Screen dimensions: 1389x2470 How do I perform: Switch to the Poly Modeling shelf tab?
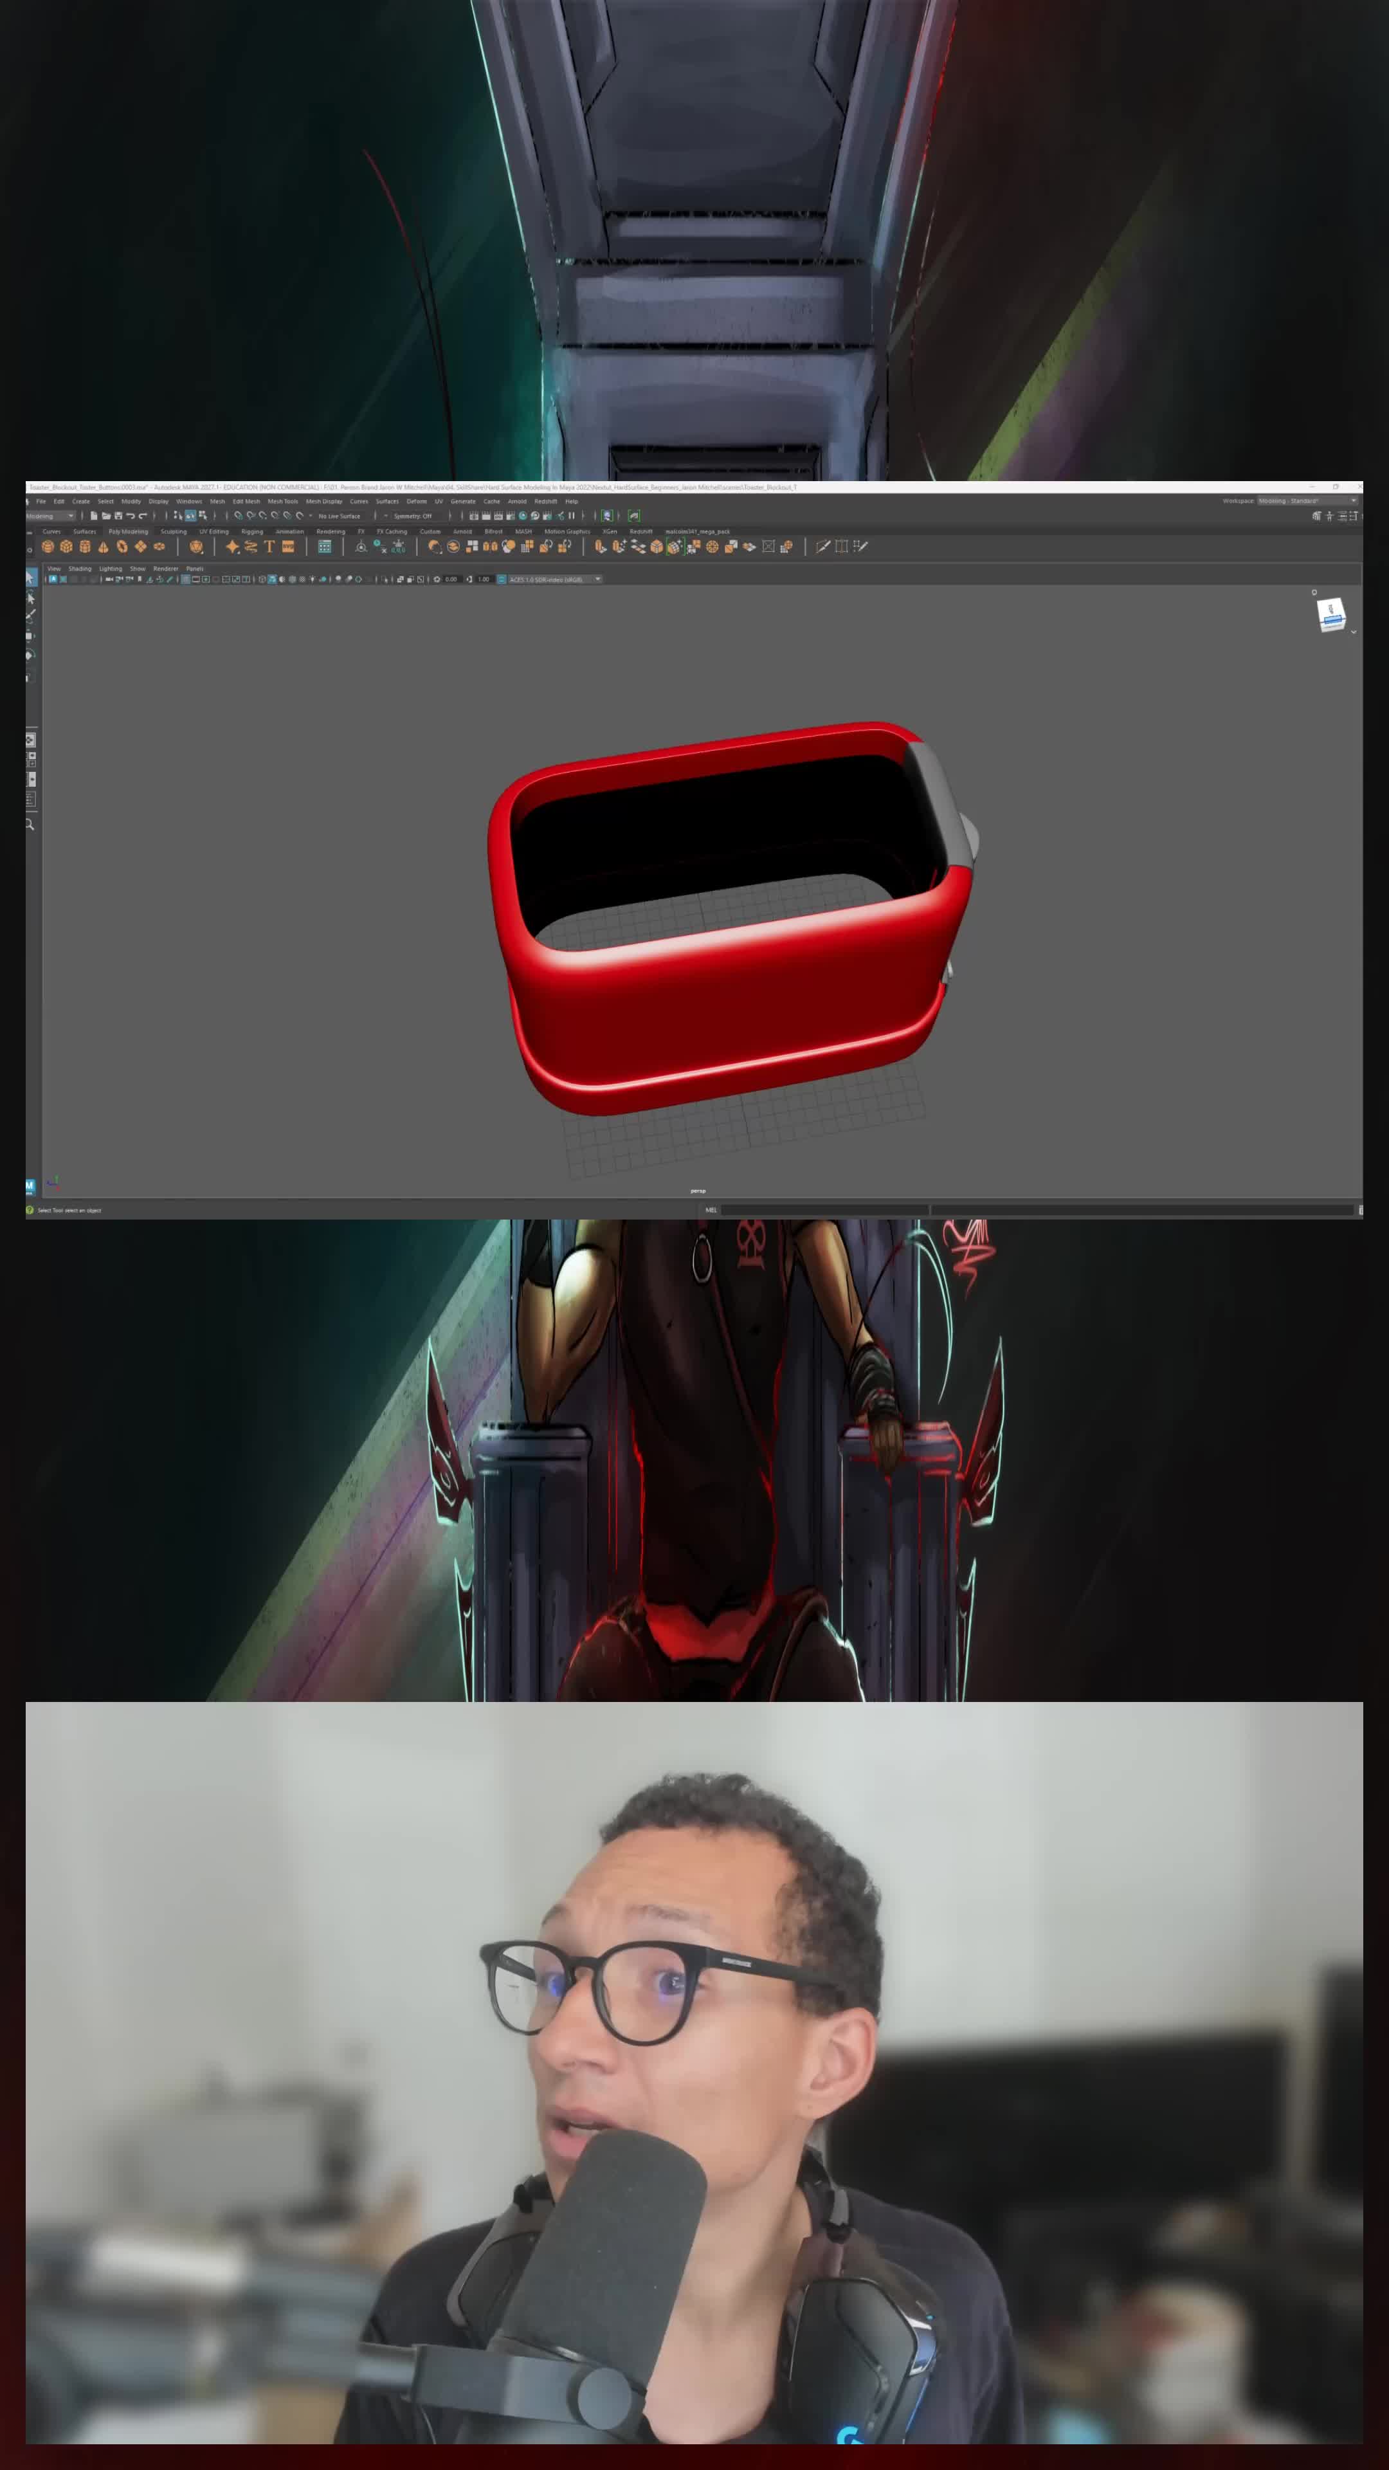click(129, 531)
